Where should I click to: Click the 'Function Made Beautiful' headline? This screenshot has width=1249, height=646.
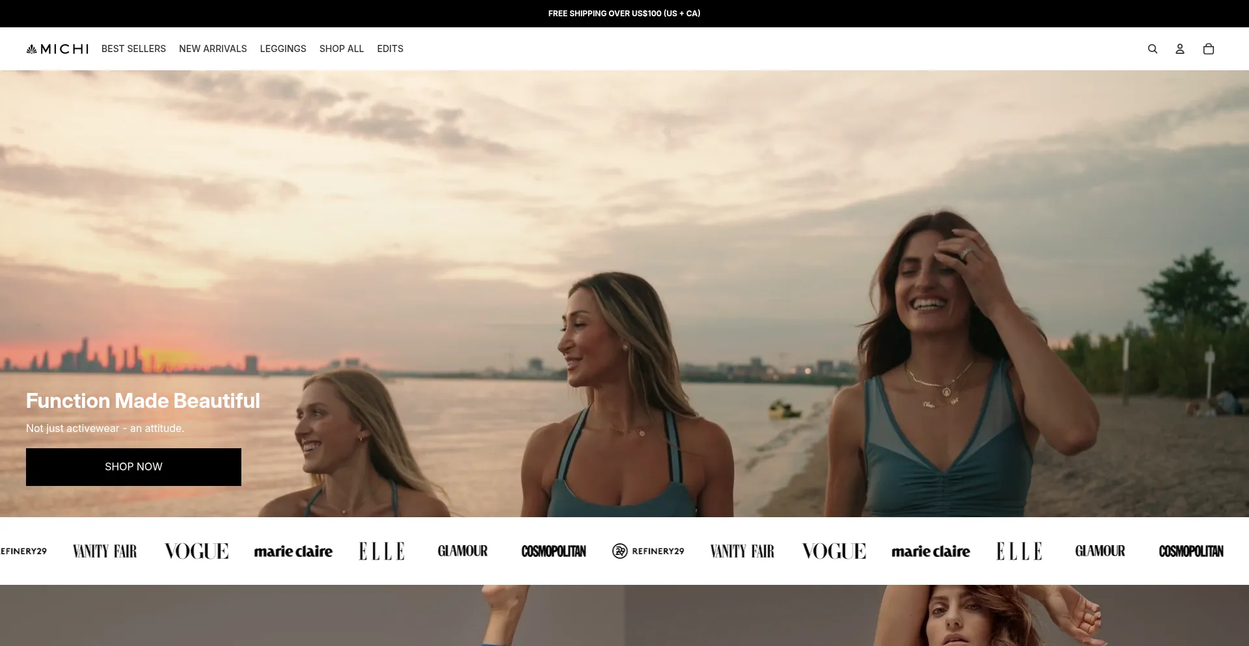[143, 401]
